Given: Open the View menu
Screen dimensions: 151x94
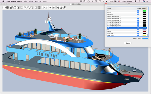Looking at the screenshot, I should coord(31,1).
